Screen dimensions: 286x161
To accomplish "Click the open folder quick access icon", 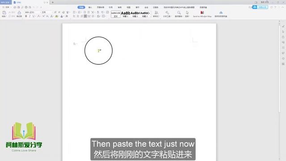I will click(15, 7).
